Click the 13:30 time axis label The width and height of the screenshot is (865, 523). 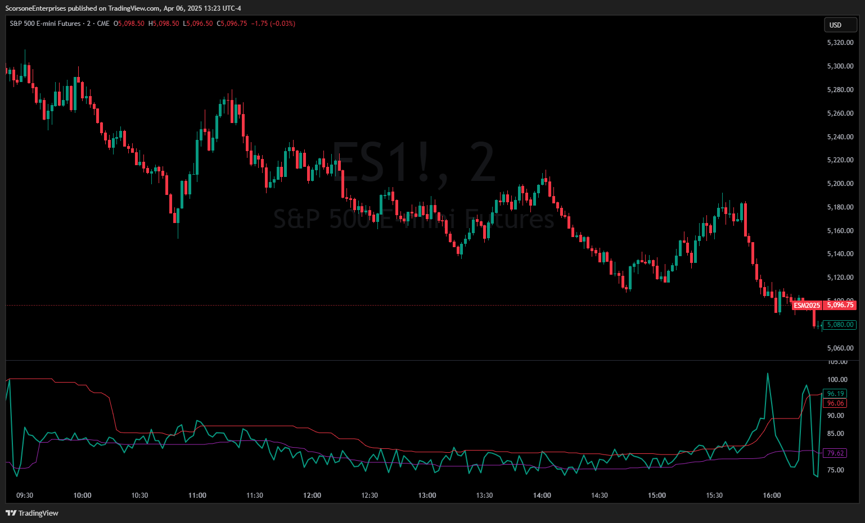tap(484, 495)
